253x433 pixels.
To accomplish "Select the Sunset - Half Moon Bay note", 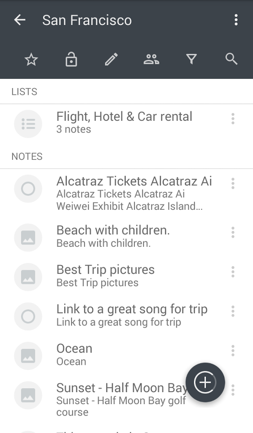I will [127, 399].
